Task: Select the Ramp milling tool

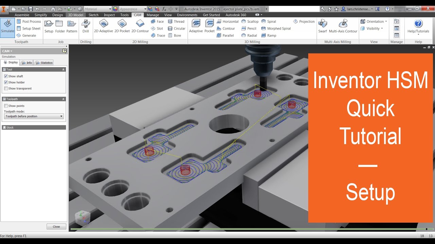Action: click(268, 35)
